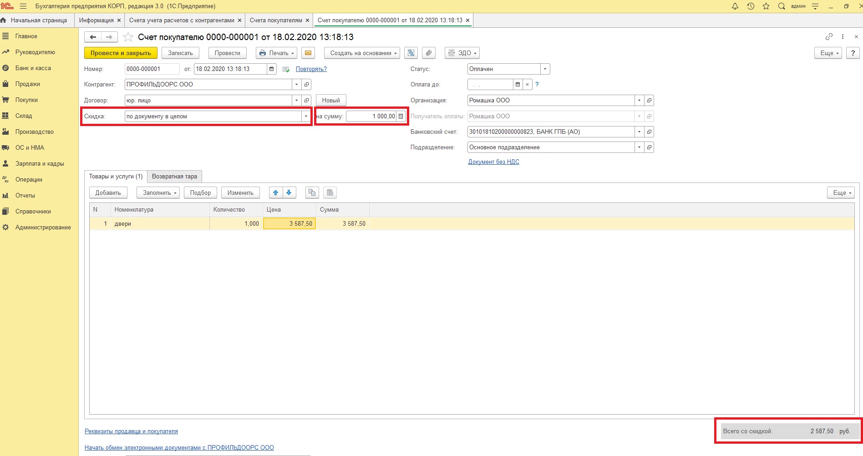Click the envelope email icon in the toolbar
863x456 pixels.
point(308,53)
